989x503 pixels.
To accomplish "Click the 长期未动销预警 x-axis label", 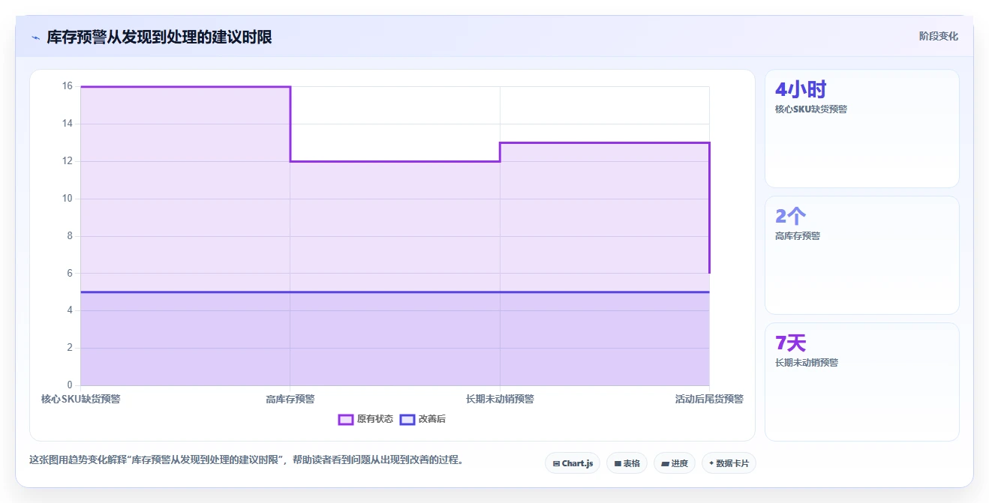I will (x=500, y=399).
